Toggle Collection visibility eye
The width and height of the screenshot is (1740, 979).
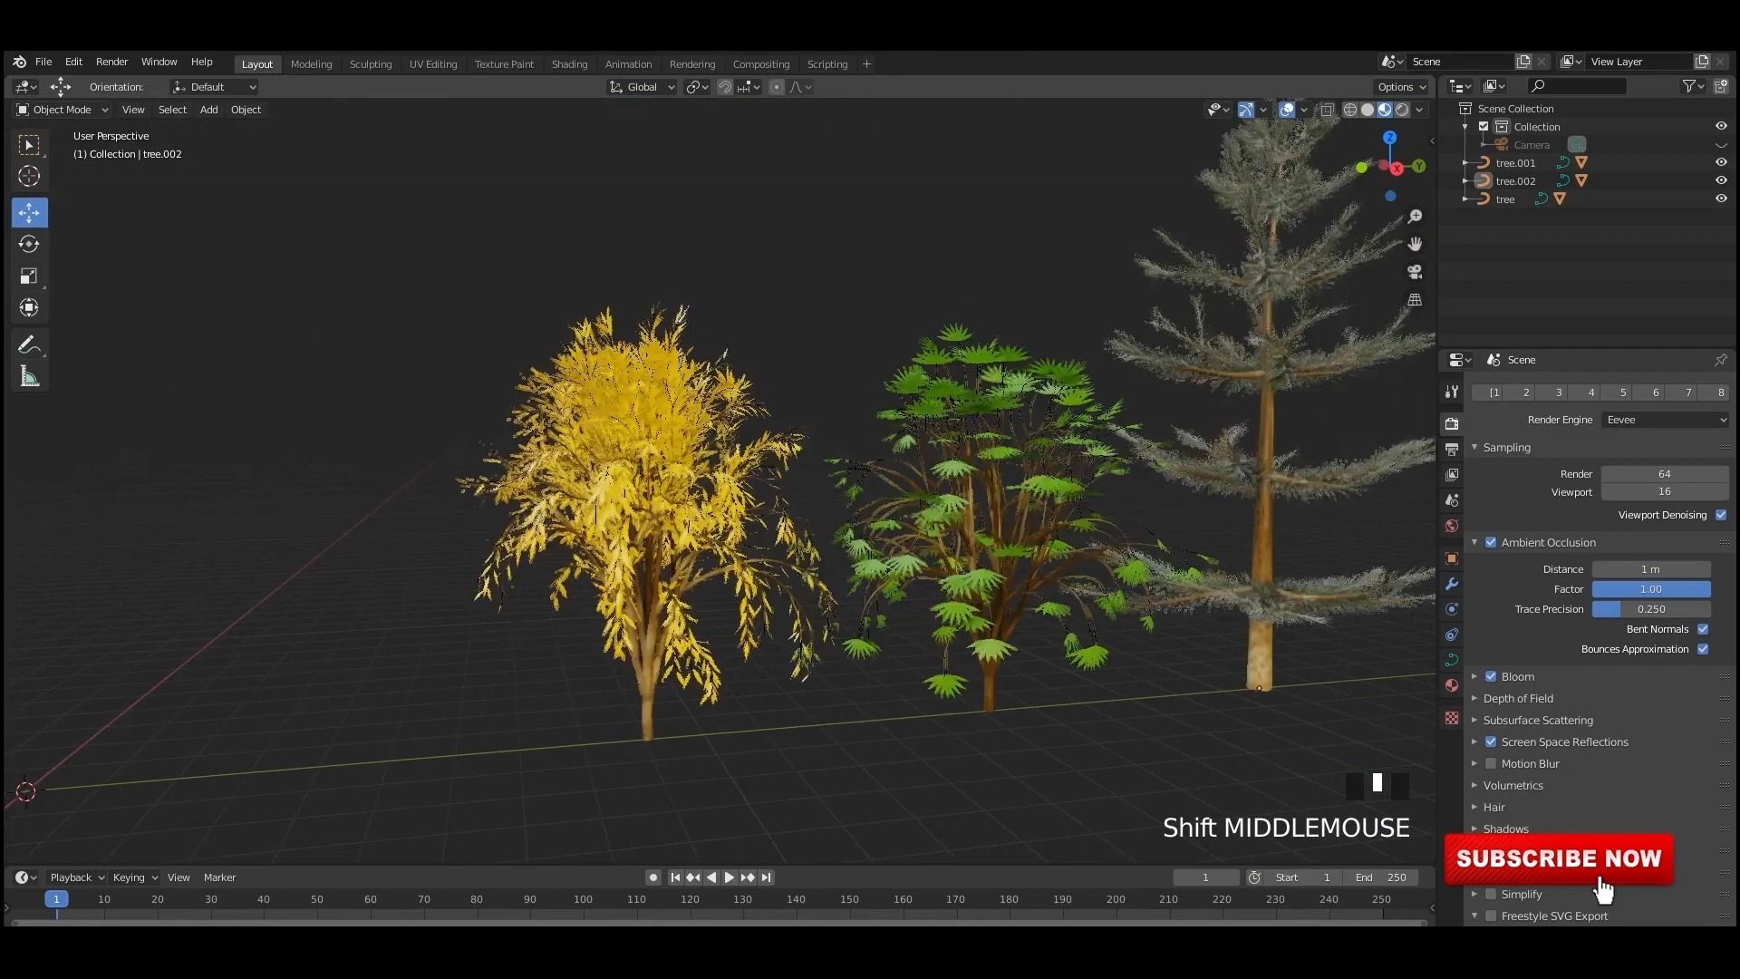pyautogui.click(x=1720, y=127)
